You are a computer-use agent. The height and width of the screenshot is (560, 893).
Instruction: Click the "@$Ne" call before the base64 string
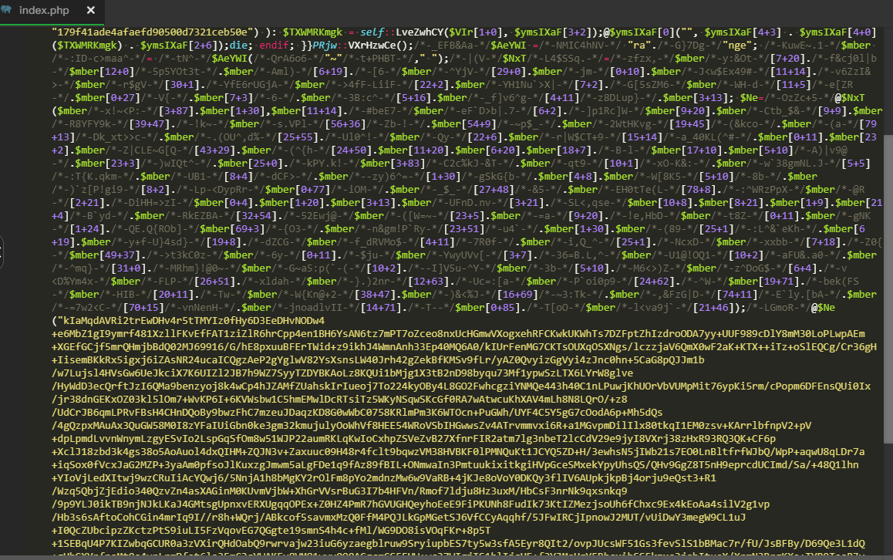(823, 308)
